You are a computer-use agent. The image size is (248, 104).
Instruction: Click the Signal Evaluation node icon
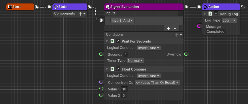[x=108, y=7]
